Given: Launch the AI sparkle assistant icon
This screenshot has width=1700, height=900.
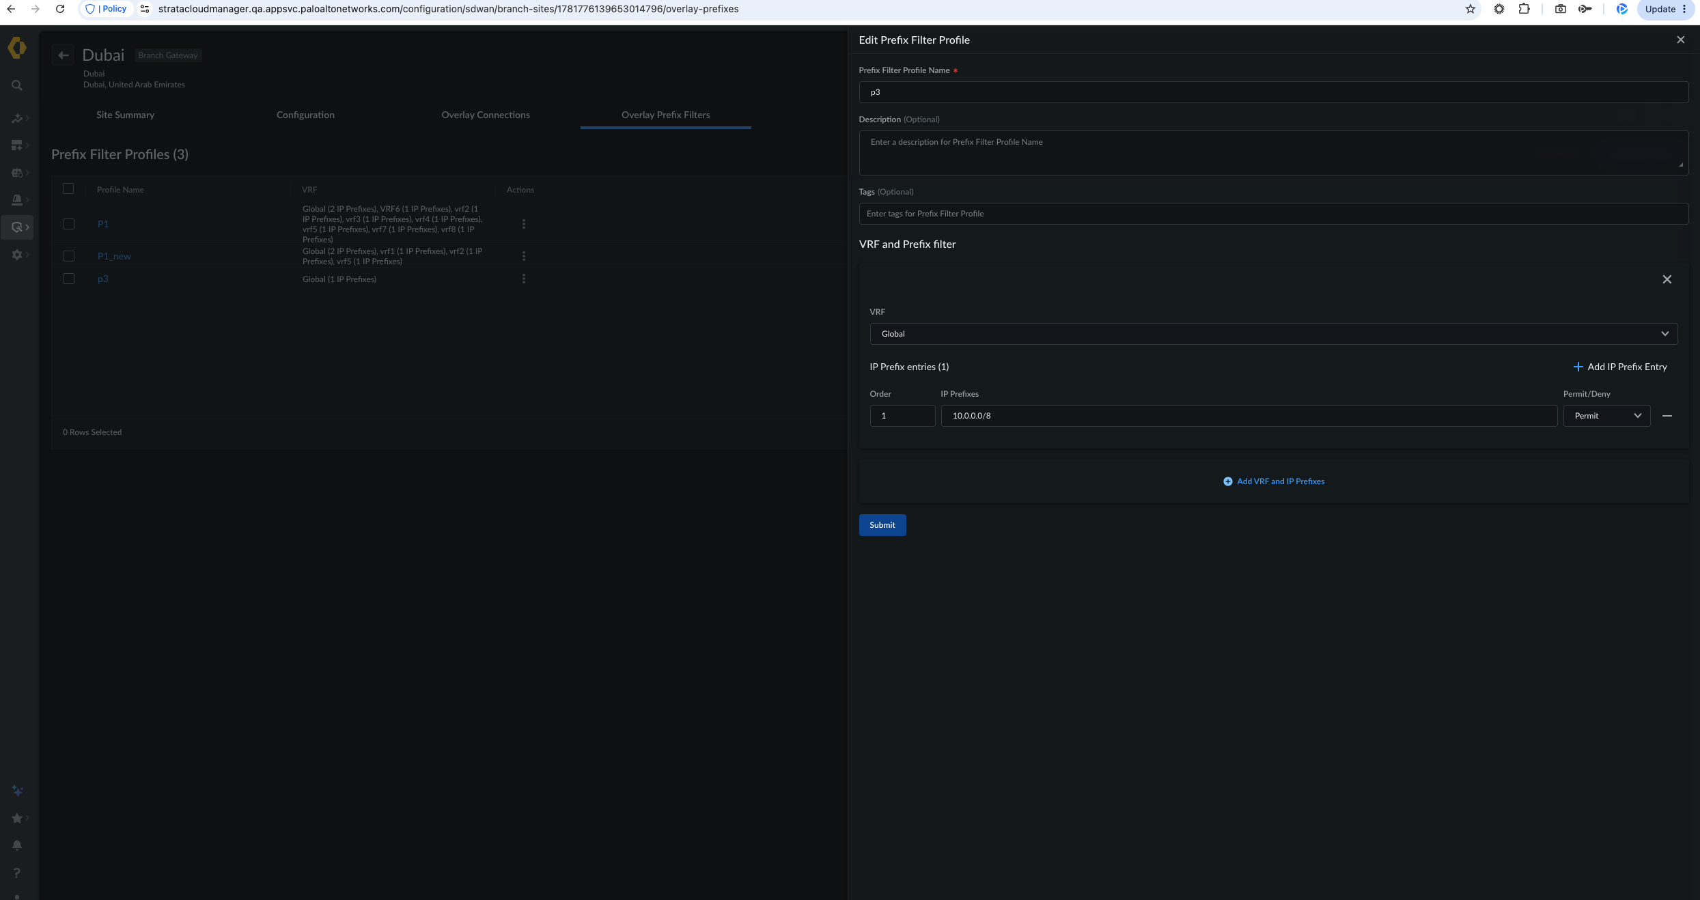Looking at the screenshot, I should click(x=17, y=791).
